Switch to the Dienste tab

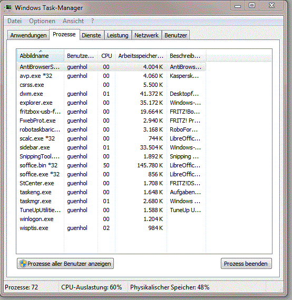coord(91,35)
